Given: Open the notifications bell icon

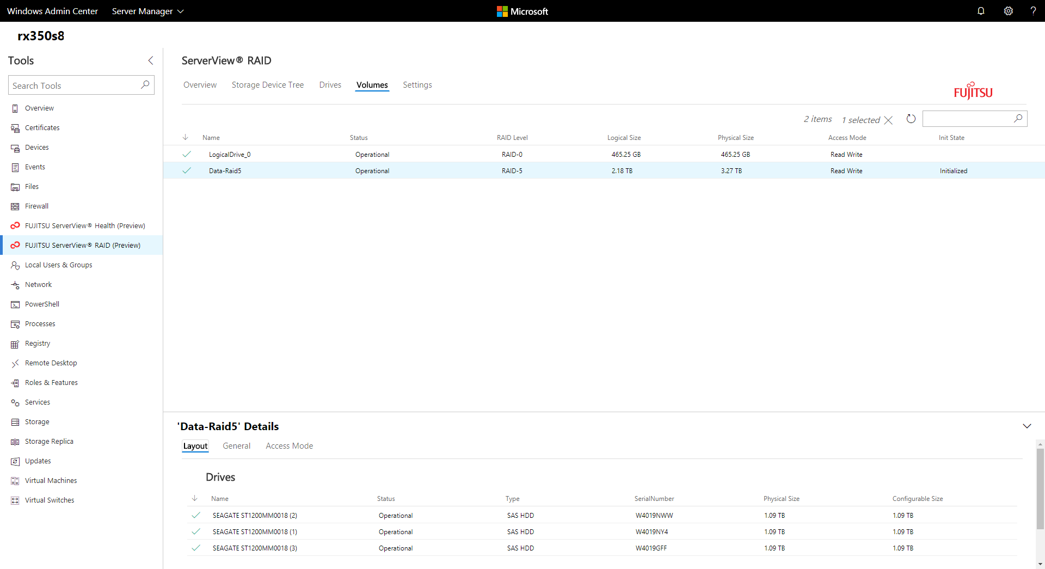Looking at the screenshot, I should coord(981,11).
